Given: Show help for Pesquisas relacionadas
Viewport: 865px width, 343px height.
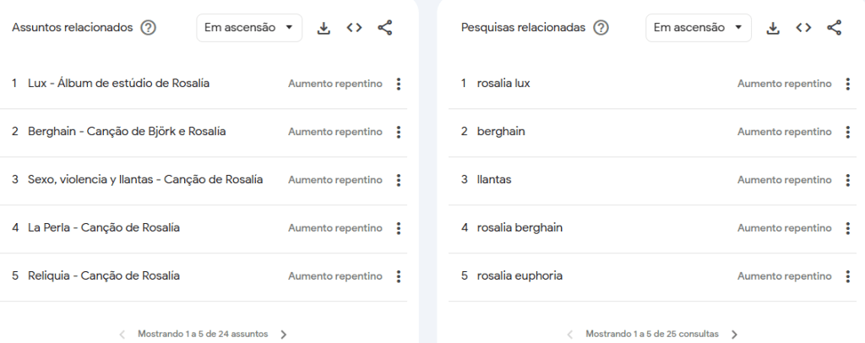Looking at the screenshot, I should point(601,28).
